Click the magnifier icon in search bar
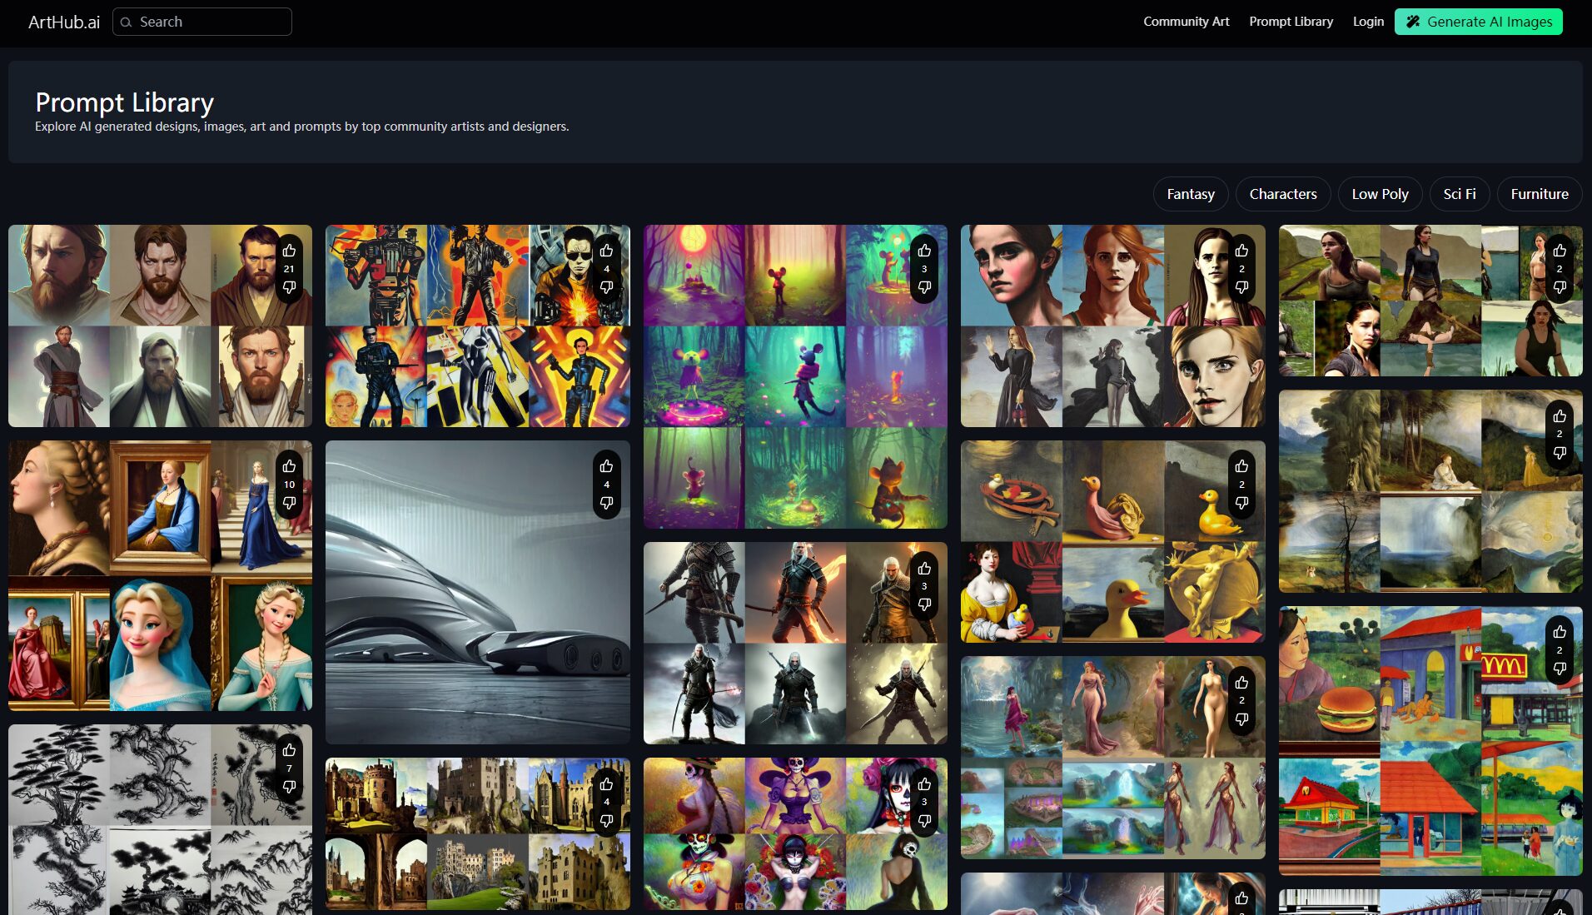1592x915 pixels. 127,22
